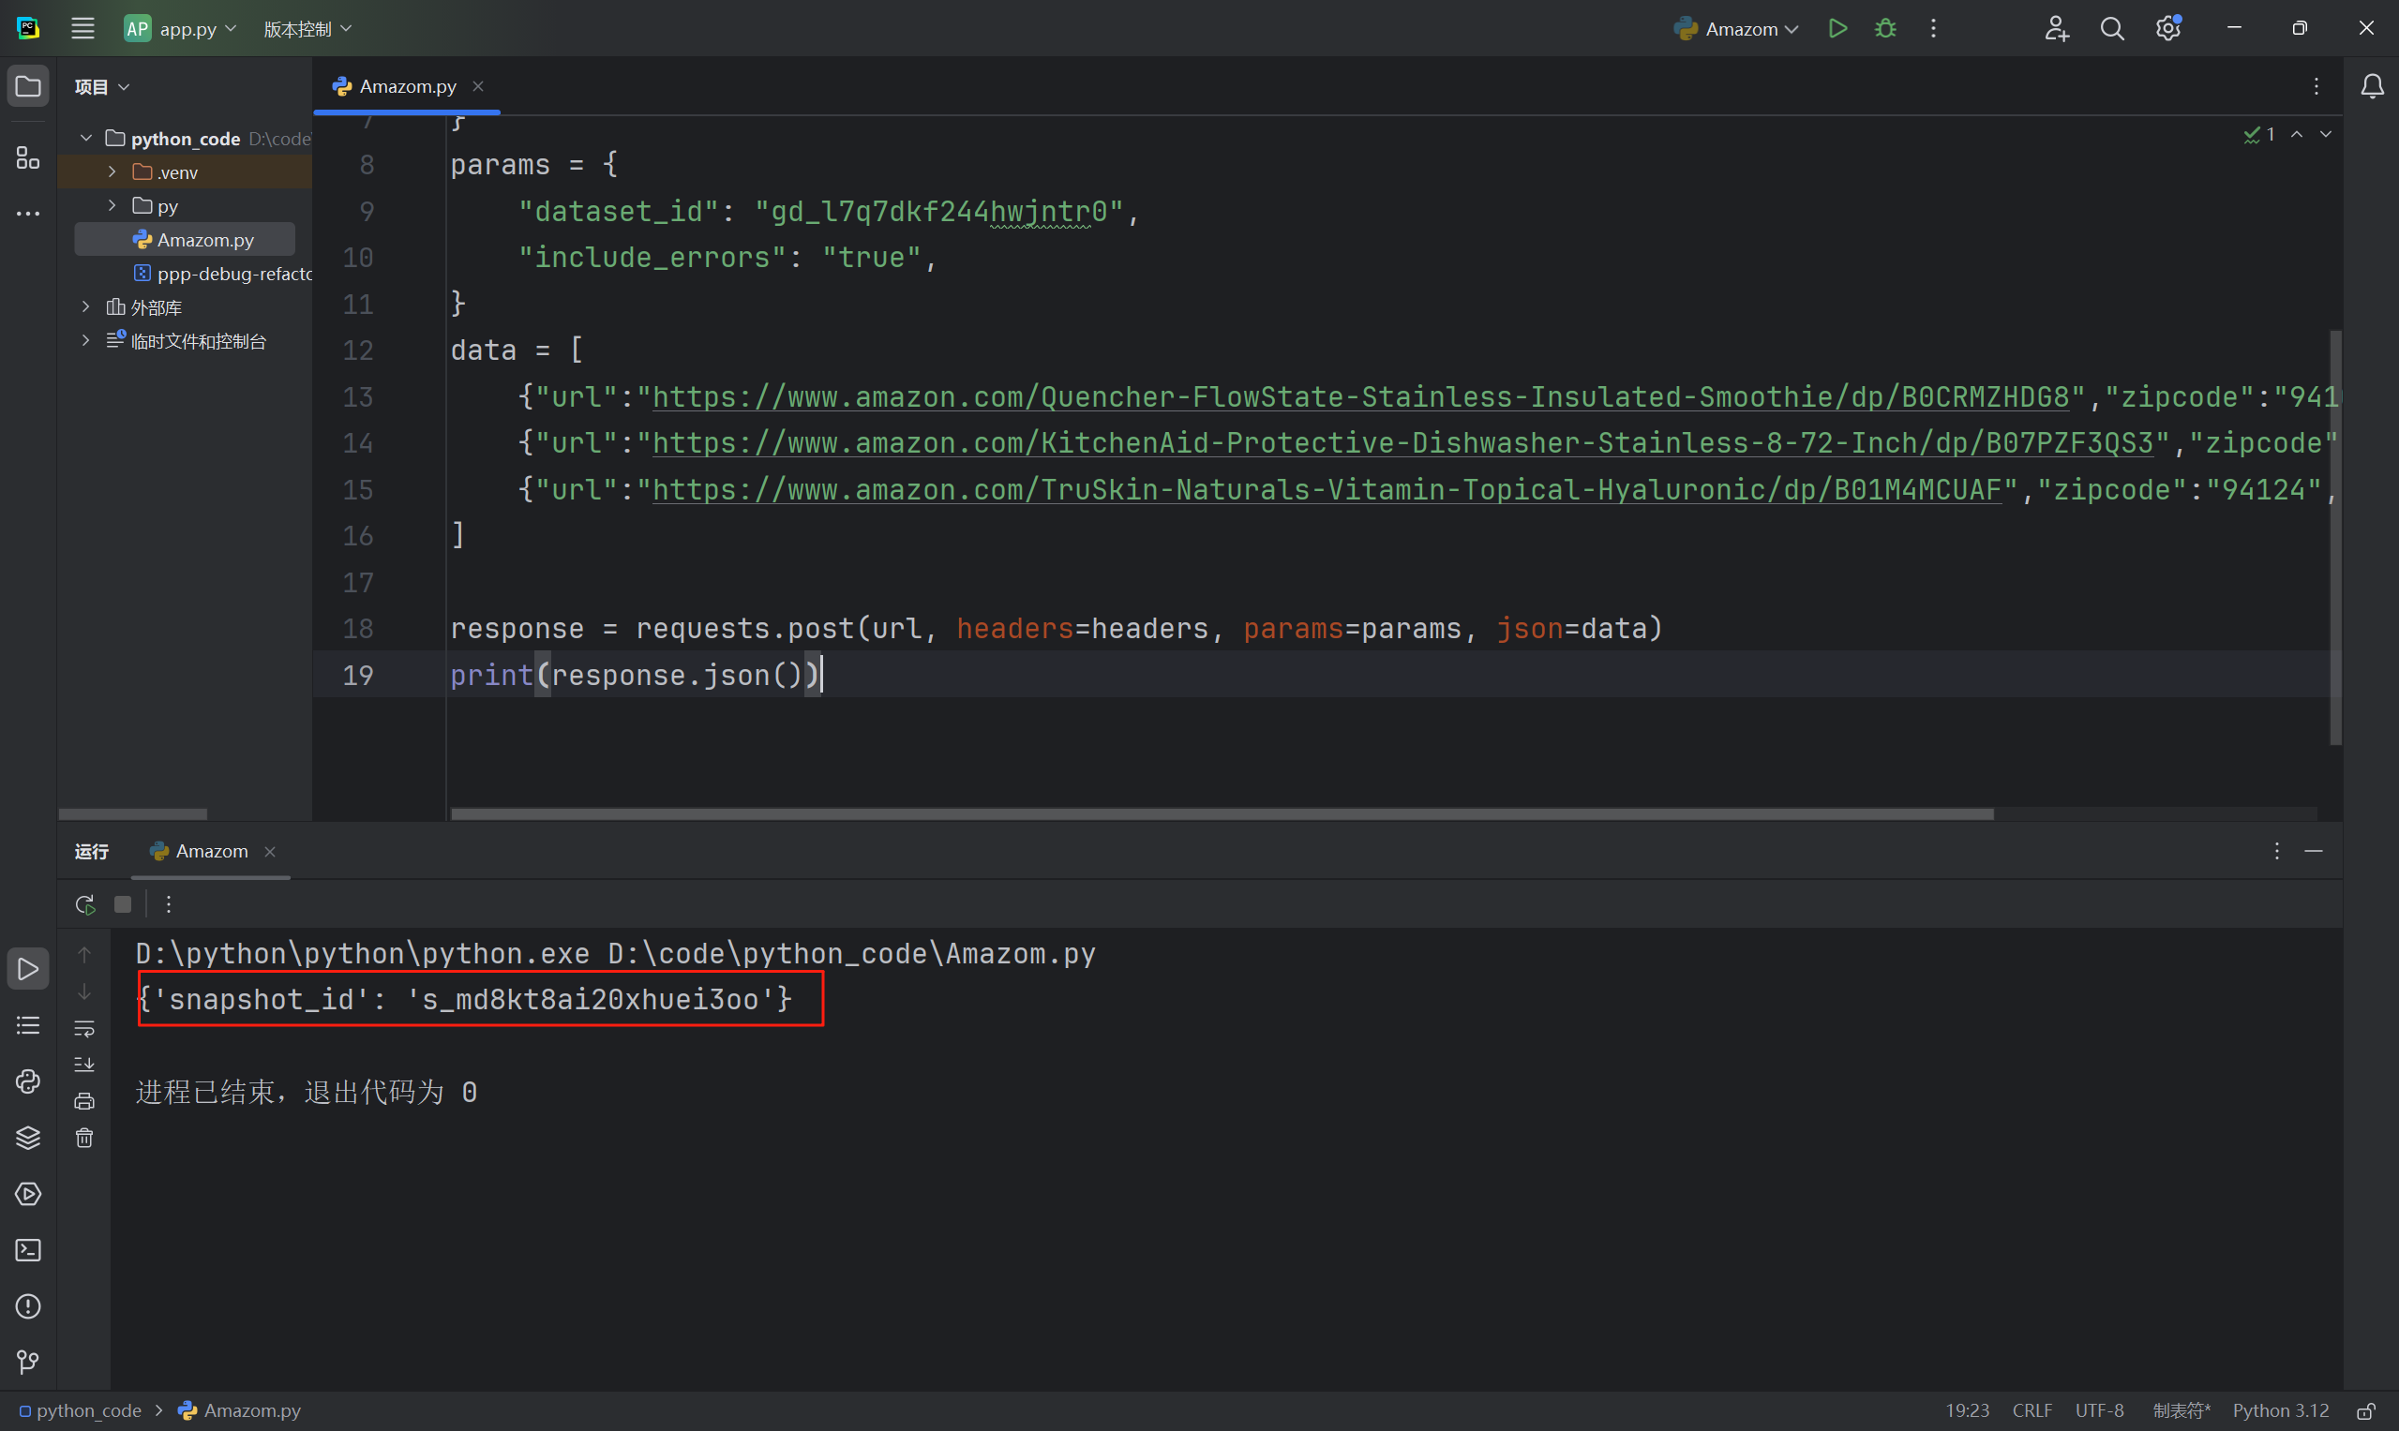The image size is (2399, 1431).
Task: Open inspections widget checkmark
Action: [2259, 135]
